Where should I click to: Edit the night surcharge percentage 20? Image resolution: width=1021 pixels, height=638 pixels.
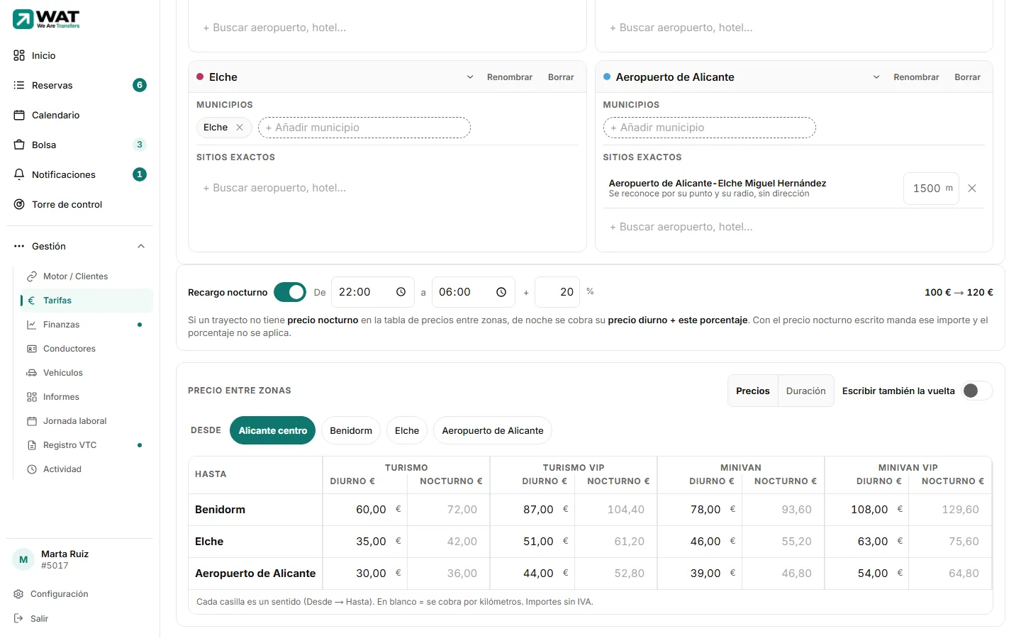tap(557, 292)
